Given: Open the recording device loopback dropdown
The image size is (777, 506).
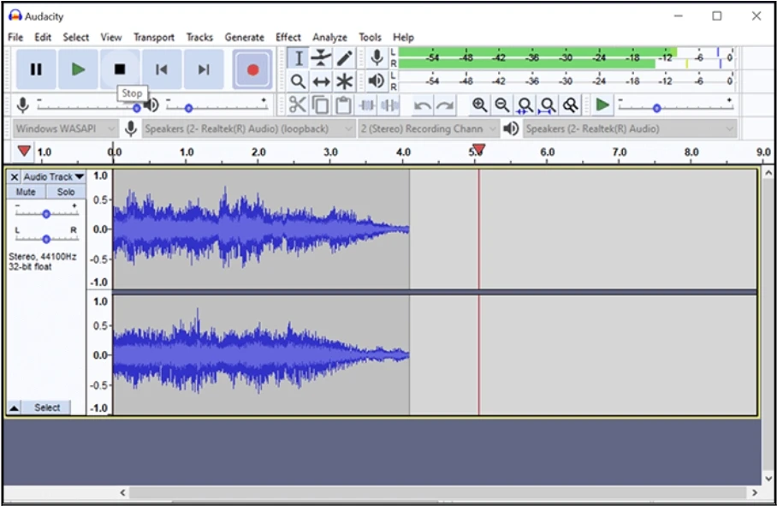Looking at the screenshot, I should pos(248,128).
